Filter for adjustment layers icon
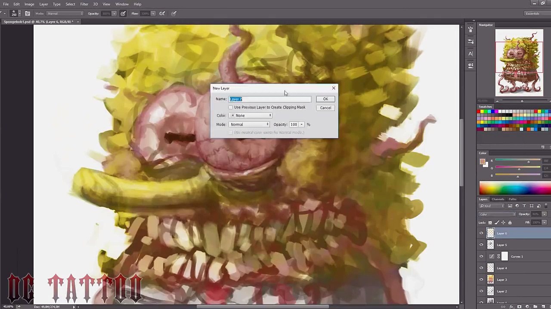The image size is (551, 309). pyautogui.click(x=517, y=206)
